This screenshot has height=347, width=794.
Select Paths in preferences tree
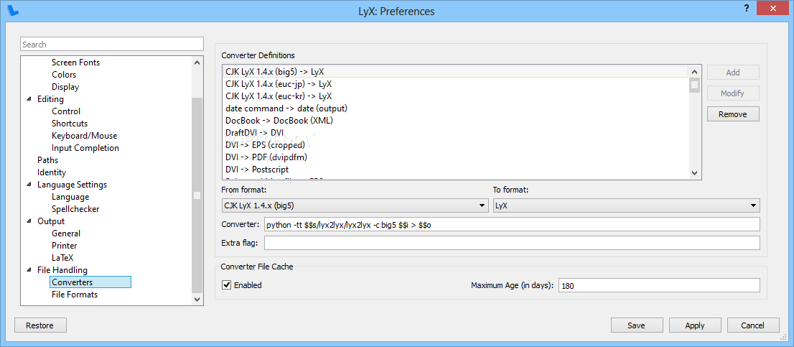click(x=47, y=160)
